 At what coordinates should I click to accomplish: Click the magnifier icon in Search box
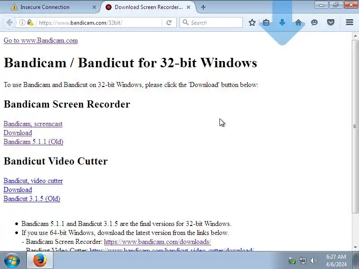click(x=185, y=22)
